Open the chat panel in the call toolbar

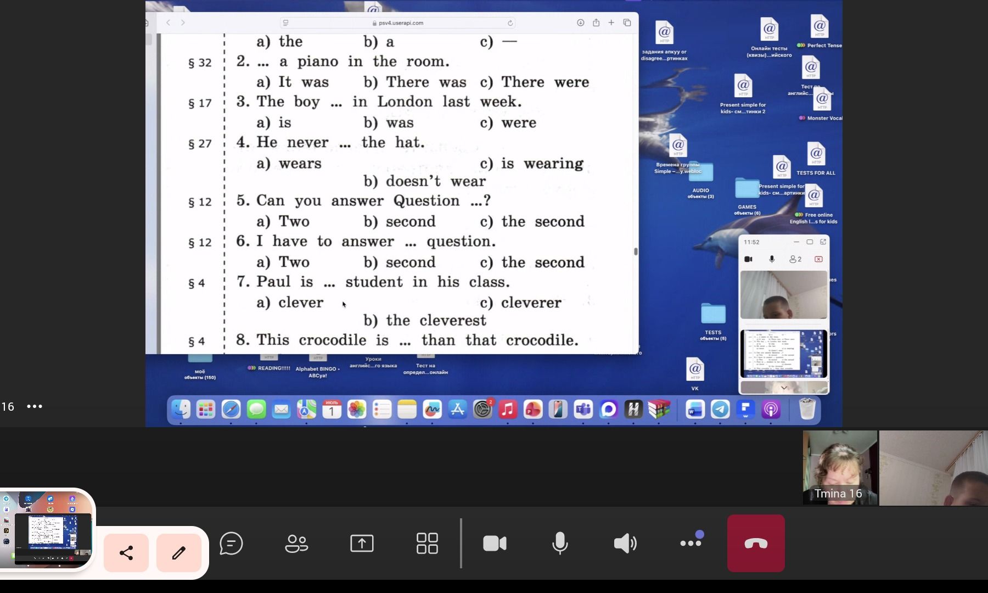231,544
